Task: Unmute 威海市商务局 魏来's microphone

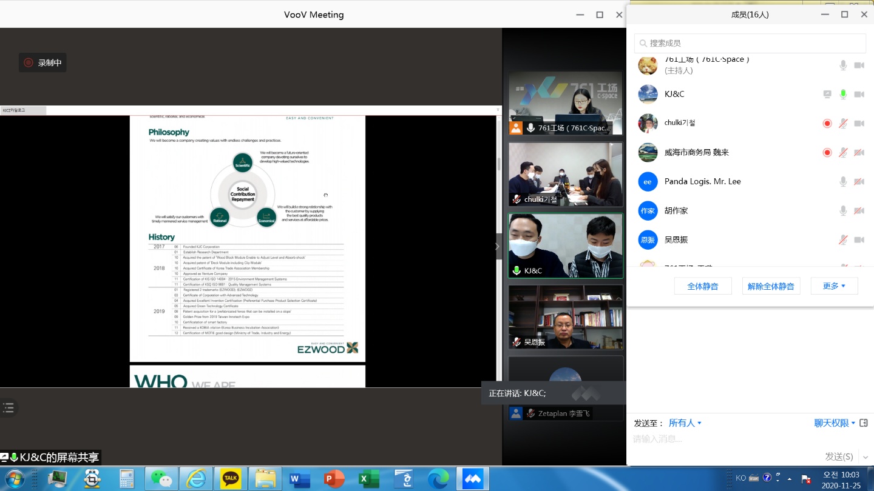Action: coord(843,152)
